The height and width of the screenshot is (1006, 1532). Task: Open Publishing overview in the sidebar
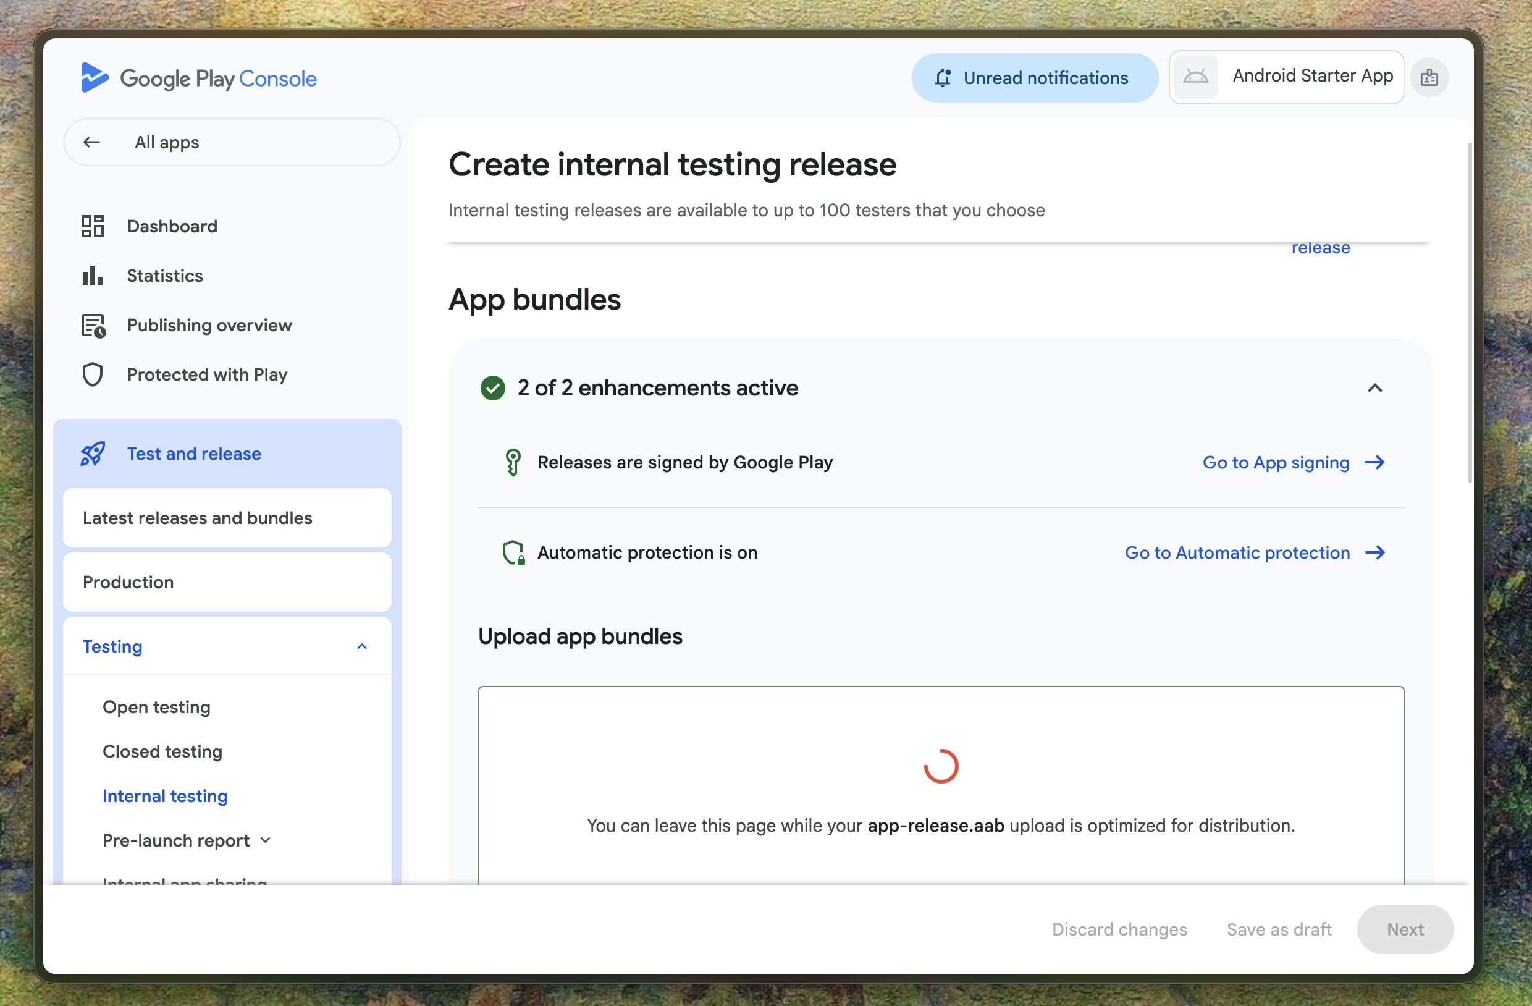point(209,325)
